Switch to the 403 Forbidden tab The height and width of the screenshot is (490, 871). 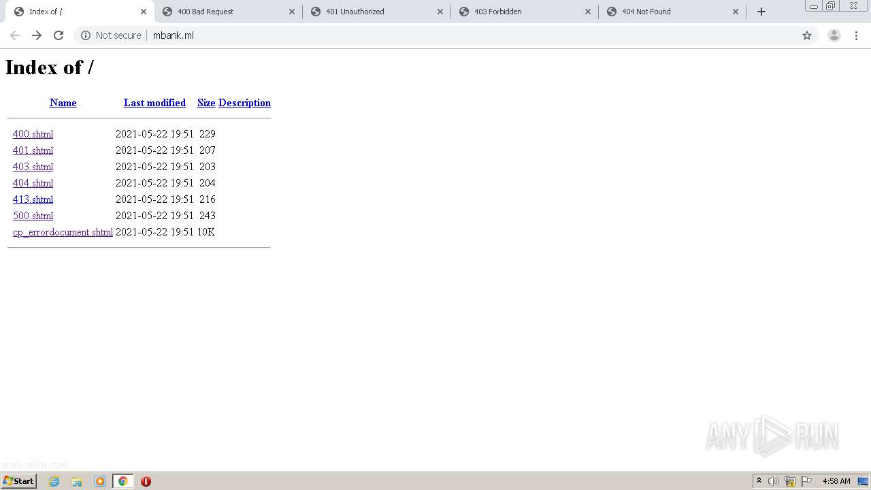[525, 12]
